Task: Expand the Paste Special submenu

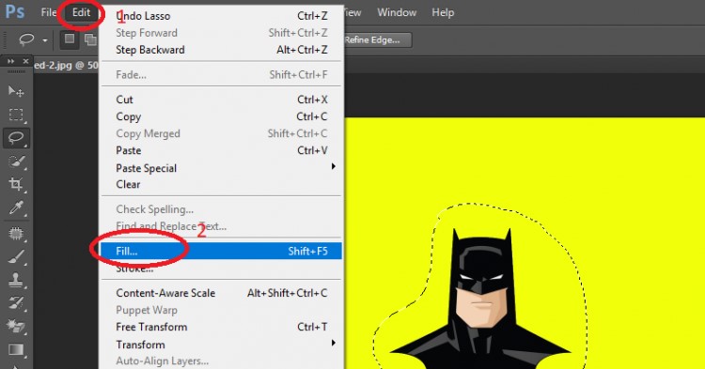Action: 222,168
